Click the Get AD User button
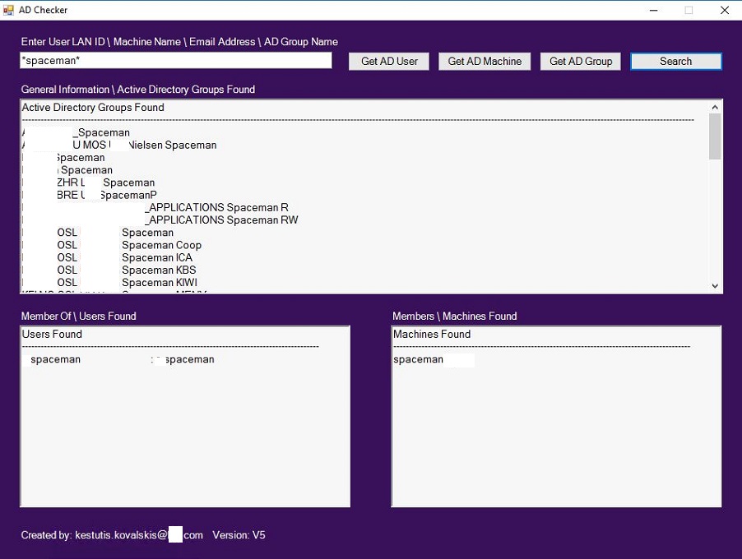742x559 pixels. pos(389,62)
